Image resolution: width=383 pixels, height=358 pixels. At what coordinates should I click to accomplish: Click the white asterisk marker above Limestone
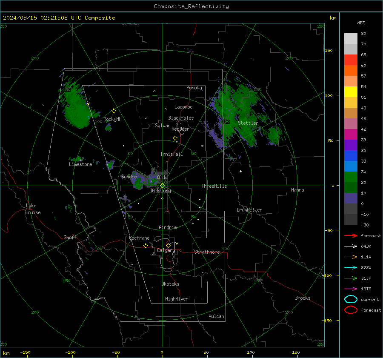point(80,160)
